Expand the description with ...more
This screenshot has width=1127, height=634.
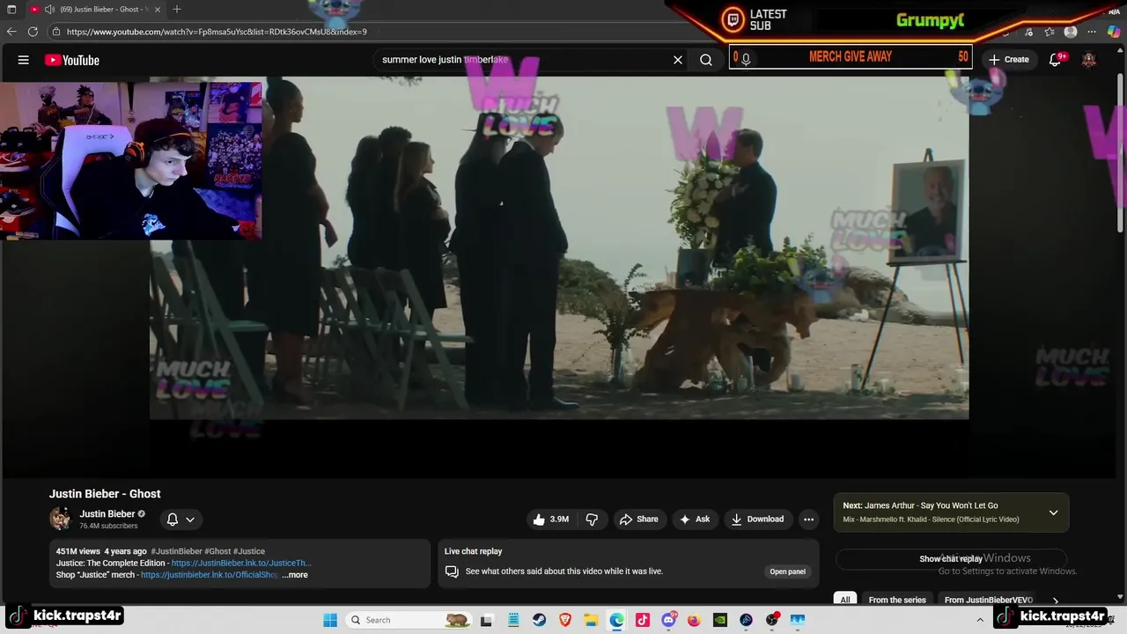click(x=295, y=575)
